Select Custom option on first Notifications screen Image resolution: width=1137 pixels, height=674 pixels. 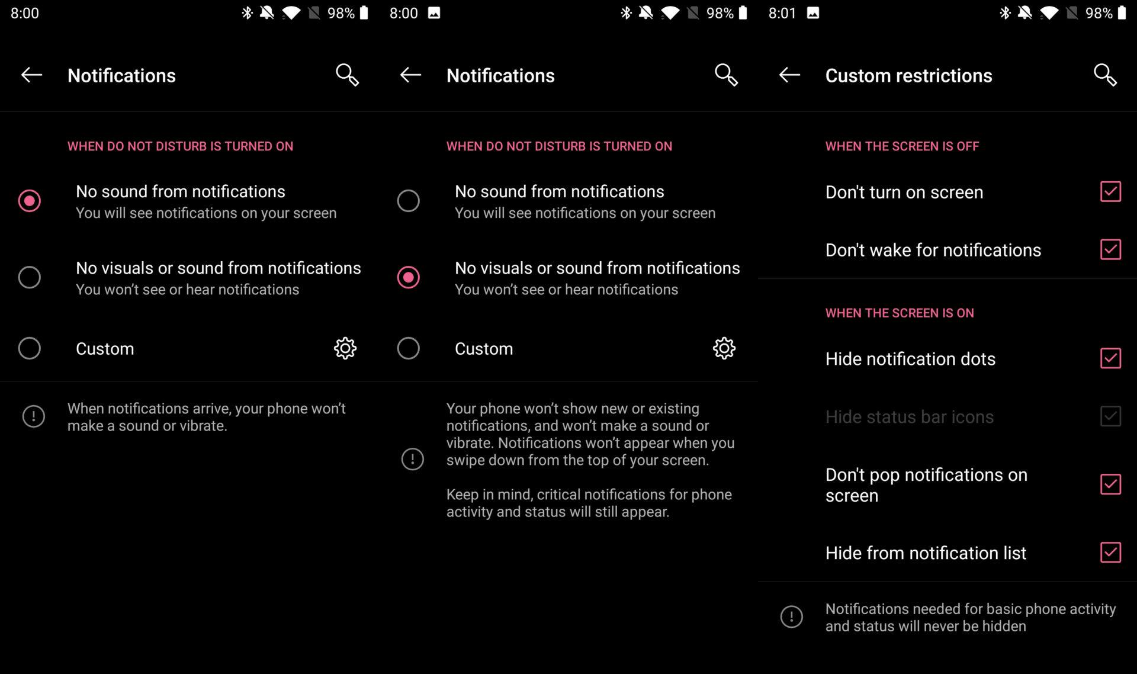tap(30, 348)
